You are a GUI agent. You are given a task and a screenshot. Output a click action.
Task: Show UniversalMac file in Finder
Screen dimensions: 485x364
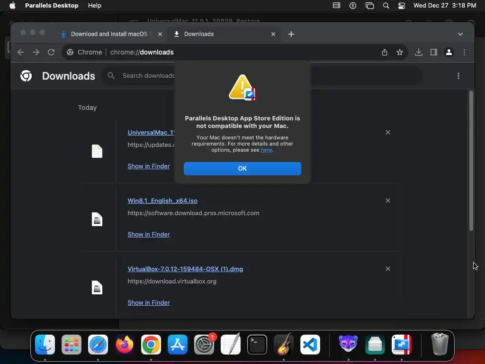tap(148, 166)
